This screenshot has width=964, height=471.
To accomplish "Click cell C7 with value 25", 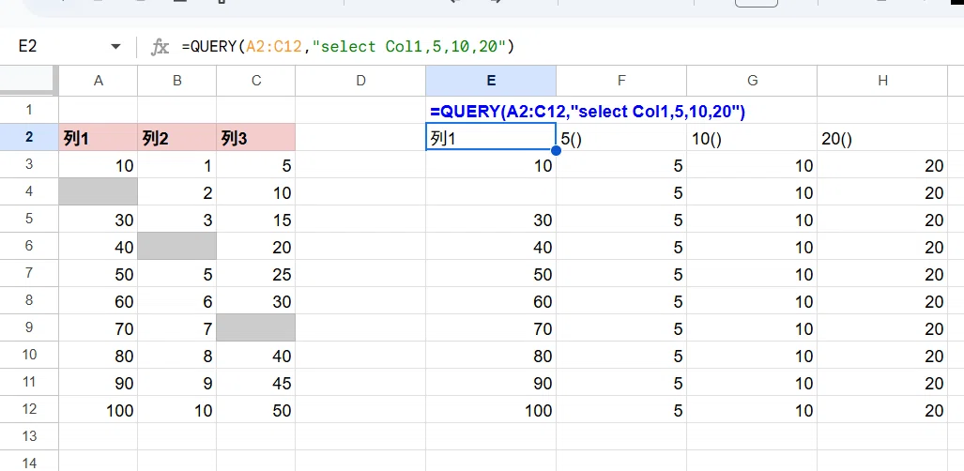I will point(255,273).
